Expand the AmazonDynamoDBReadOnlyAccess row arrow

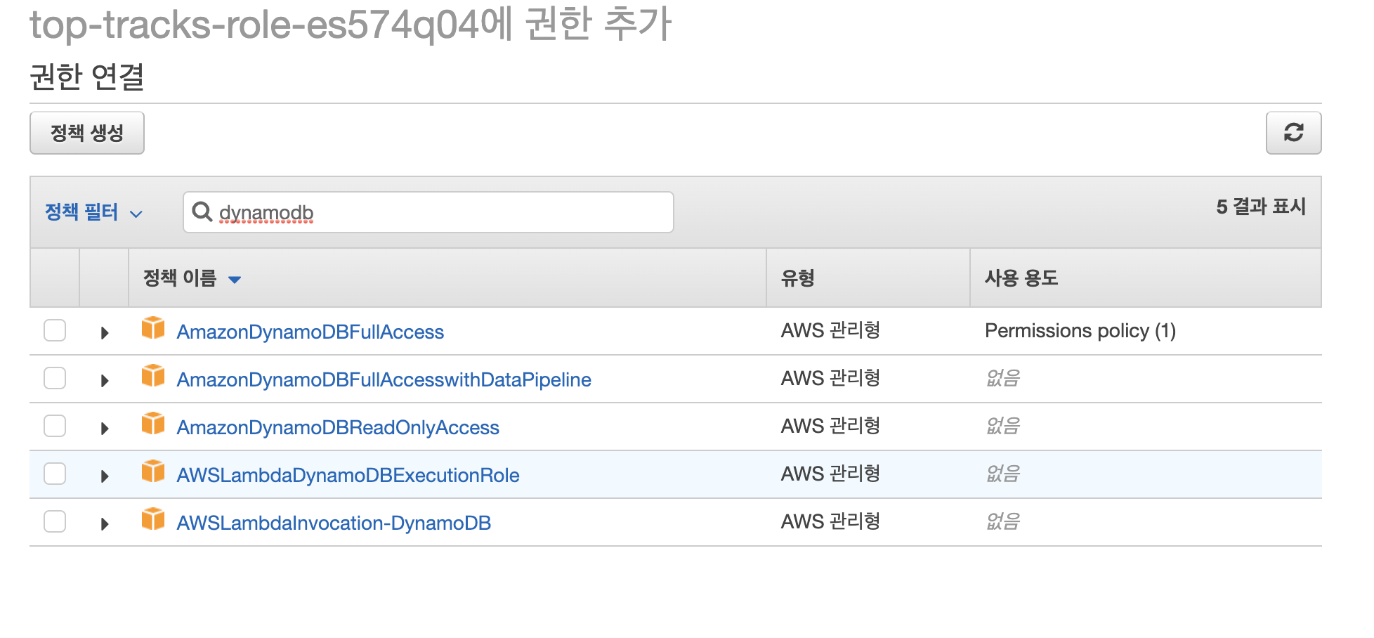[105, 429]
